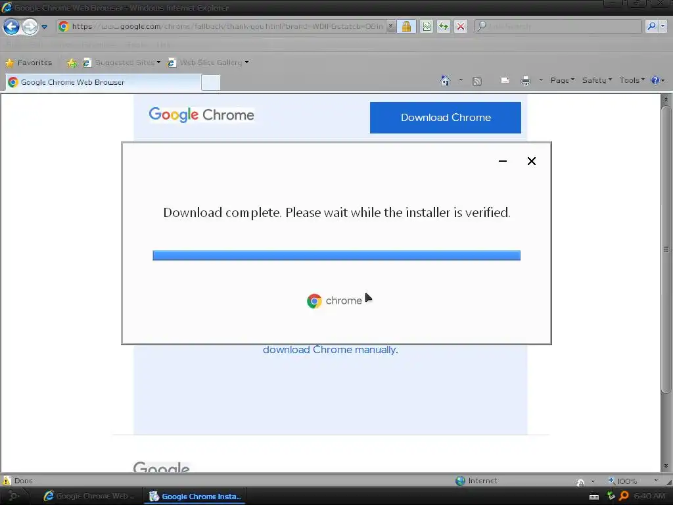The width and height of the screenshot is (673, 505).
Task: Expand the Suggested Sites dropdown arrow
Action: point(159,62)
